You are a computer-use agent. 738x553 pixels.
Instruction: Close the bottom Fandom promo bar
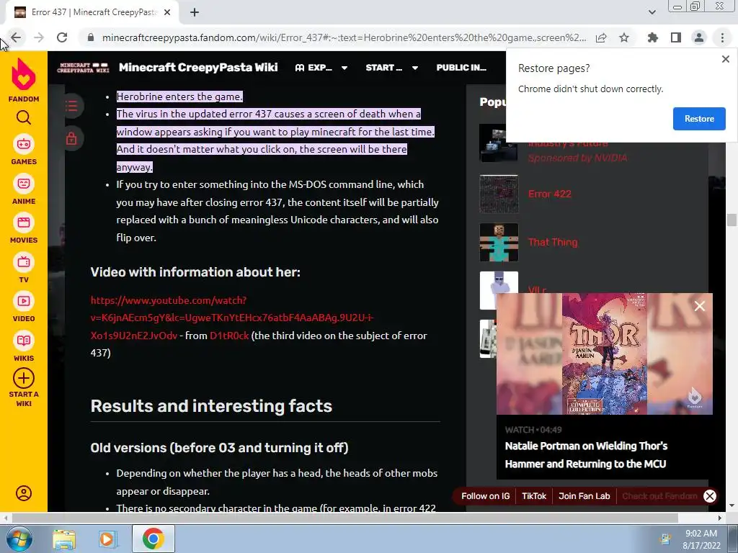[710, 496]
